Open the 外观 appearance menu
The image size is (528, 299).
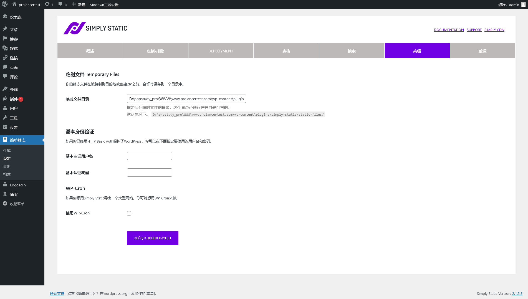(x=14, y=90)
